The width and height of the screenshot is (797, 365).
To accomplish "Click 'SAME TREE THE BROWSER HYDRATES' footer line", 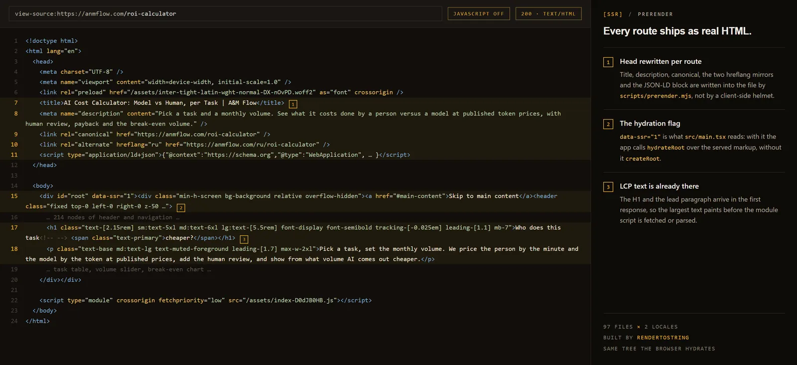I will click(x=659, y=349).
